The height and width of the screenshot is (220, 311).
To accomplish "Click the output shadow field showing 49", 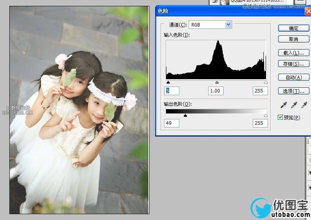I will (x=172, y=123).
